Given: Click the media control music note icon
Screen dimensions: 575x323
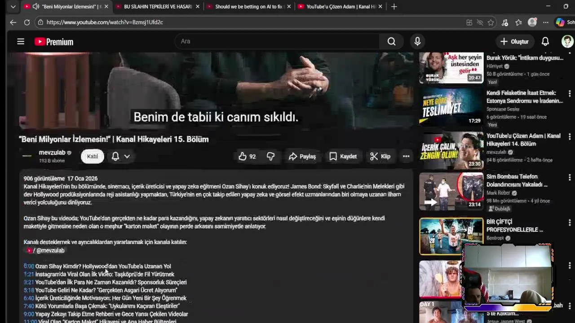Looking at the screenshot, I should (505, 22).
